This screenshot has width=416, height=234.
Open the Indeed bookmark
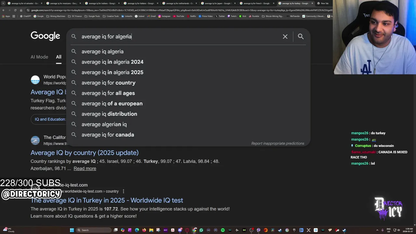pos(139,16)
